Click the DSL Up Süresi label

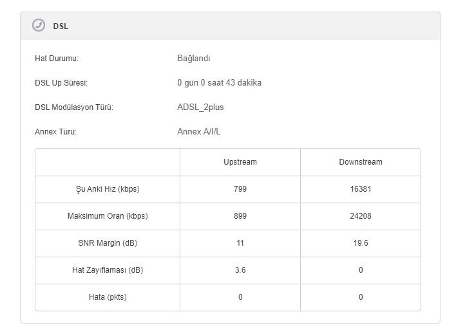[61, 83]
